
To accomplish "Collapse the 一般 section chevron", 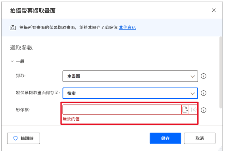I will tap(12, 61).
